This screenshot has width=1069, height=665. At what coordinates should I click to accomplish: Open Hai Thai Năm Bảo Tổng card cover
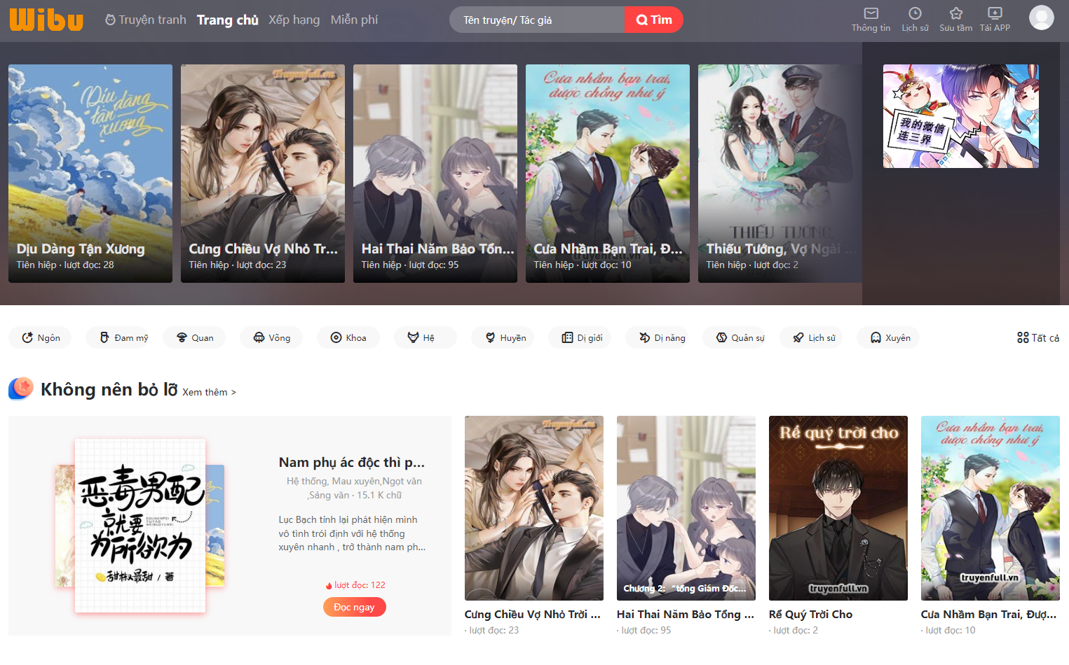(686, 508)
